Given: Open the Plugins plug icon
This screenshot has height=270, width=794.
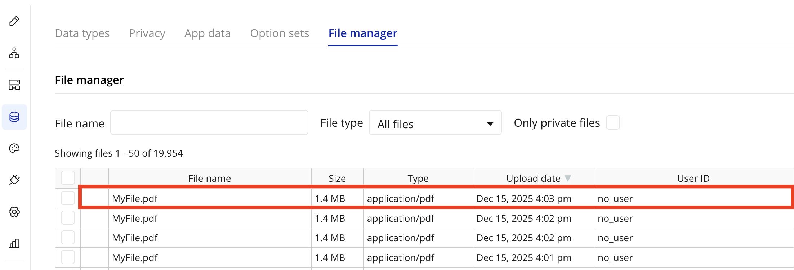Looking at the screenshot, I should [x=14, y=180].
